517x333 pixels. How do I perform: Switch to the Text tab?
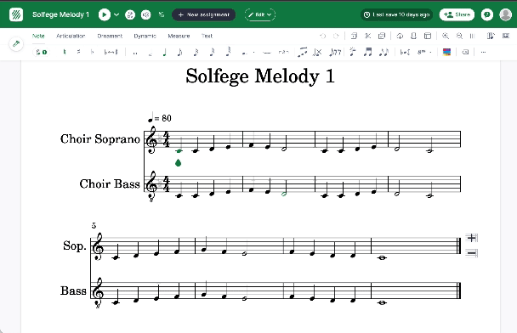click(207, 36)
